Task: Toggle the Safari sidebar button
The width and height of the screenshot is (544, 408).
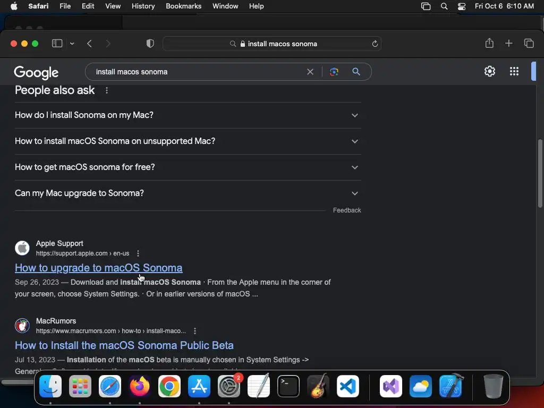Action: click(57, 44)
